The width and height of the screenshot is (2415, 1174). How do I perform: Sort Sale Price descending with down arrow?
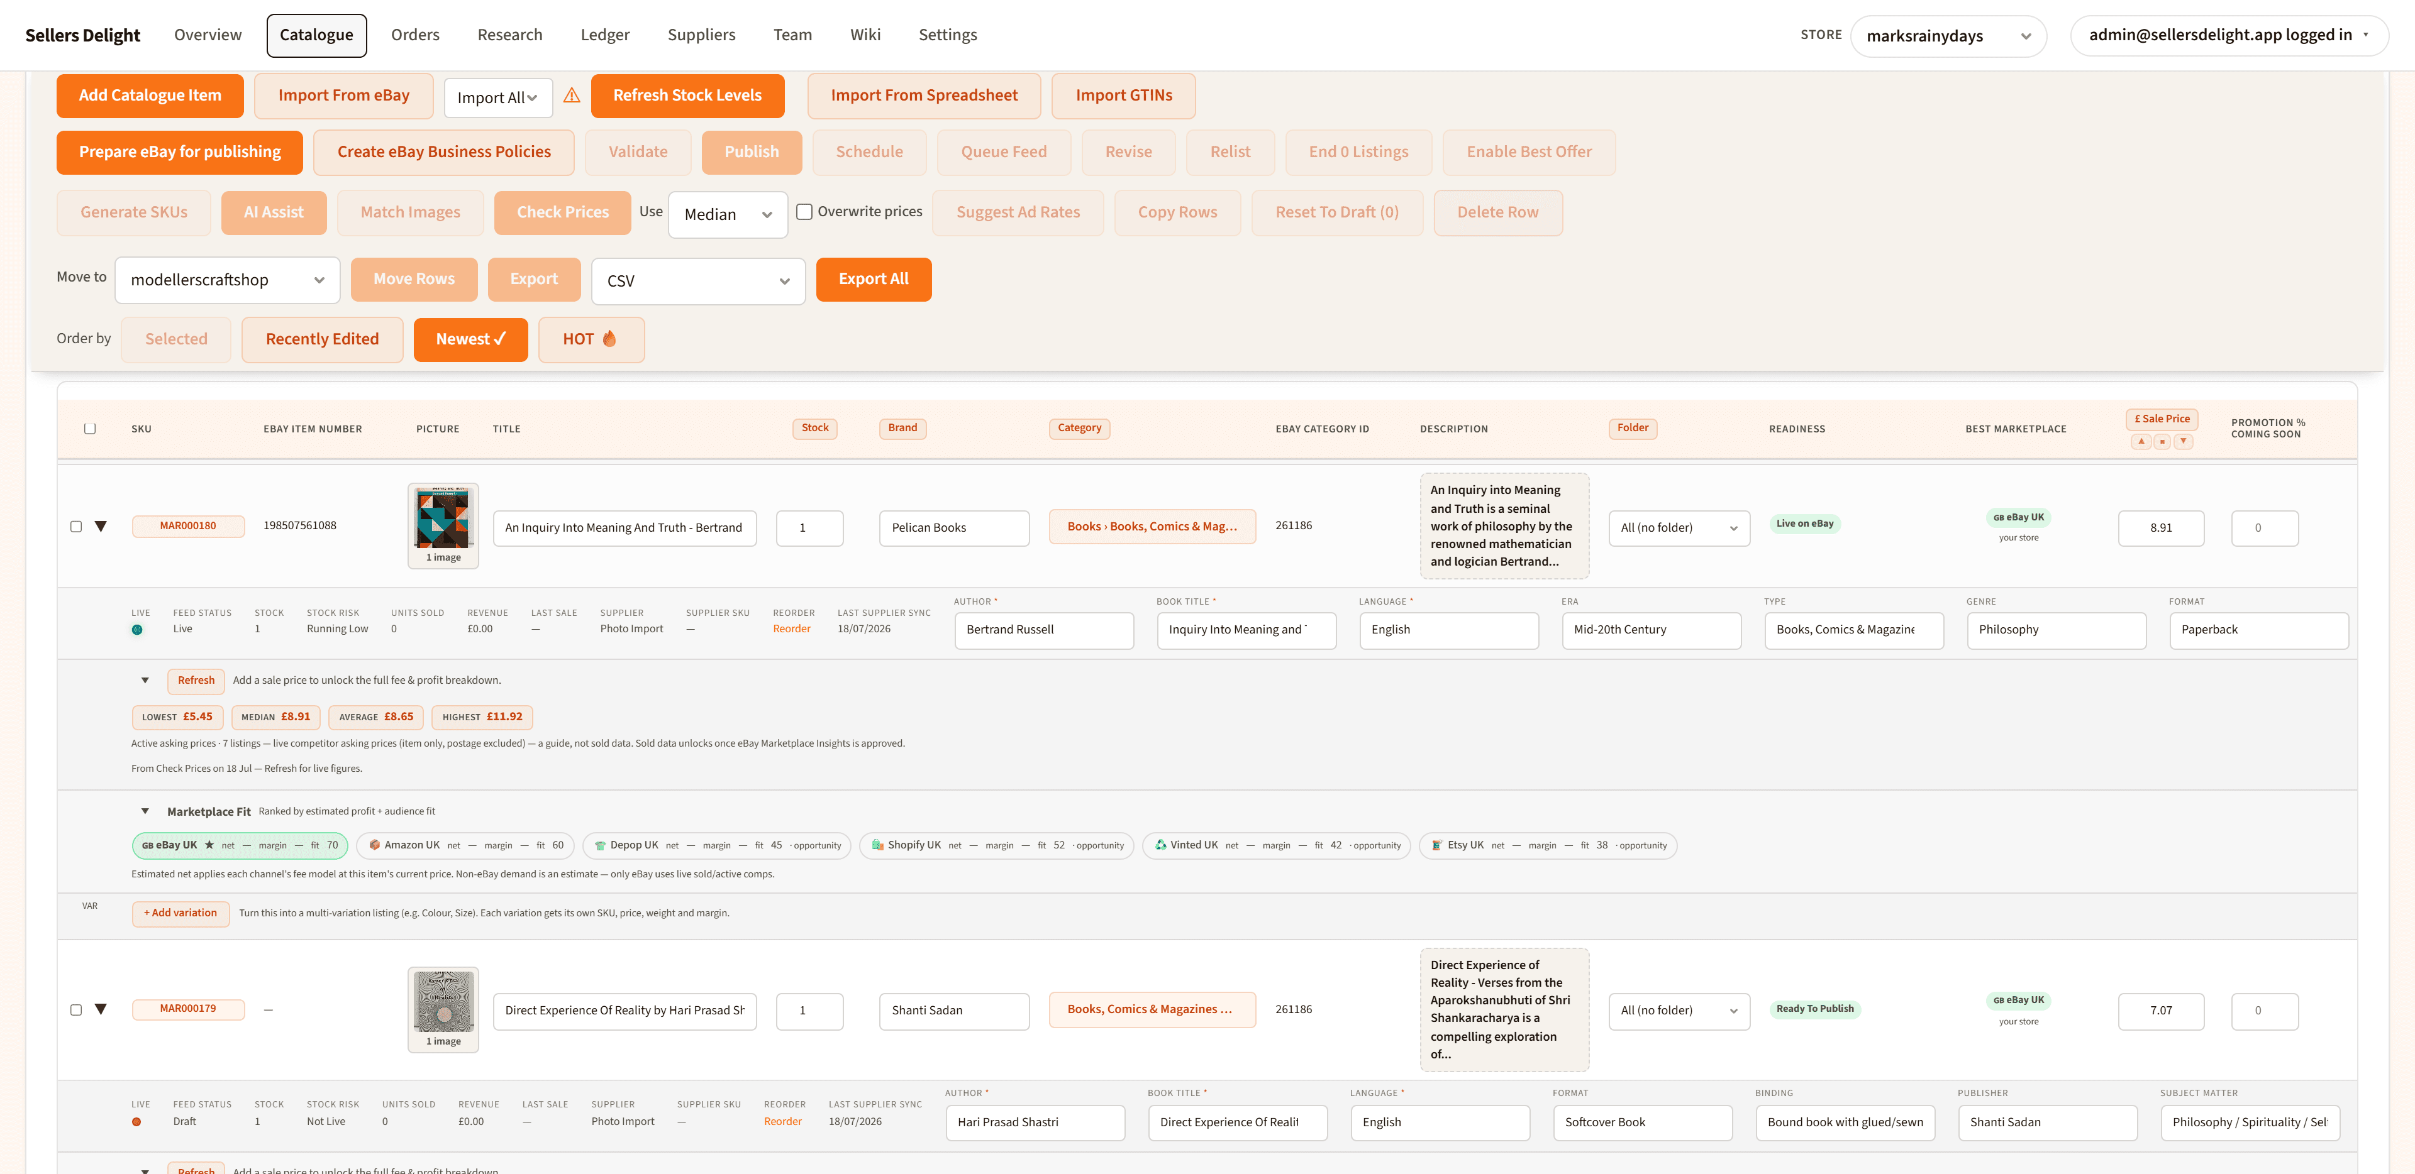pyautogui.click(x=2184, y=441)
